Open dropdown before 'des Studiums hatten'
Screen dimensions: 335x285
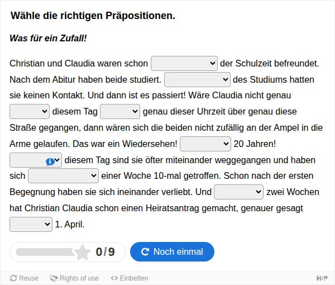(197, 79)
